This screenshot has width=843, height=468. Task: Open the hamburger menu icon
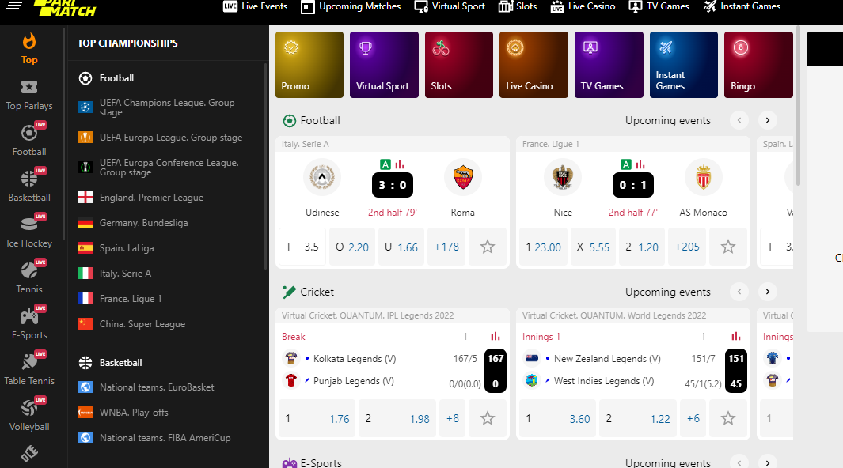[x=14, y=6]
